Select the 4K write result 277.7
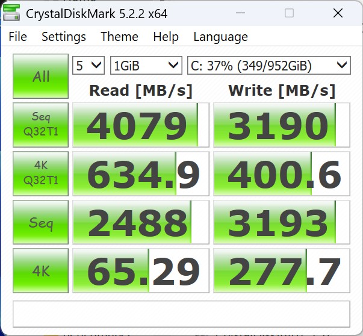Image resolution: width=363 pixels, height=336 pixels. (x=282, y=271)
